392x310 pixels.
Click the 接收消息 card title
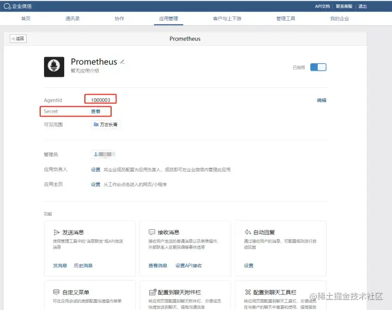click(x=168, y=233)
